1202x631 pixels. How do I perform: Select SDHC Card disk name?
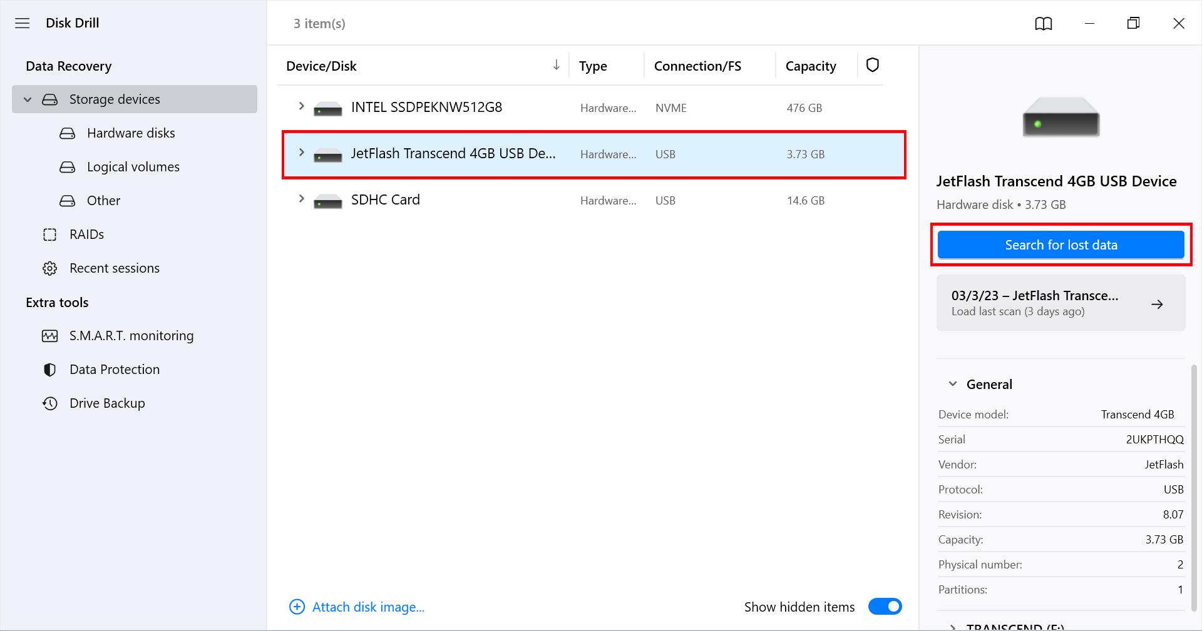click(x=386, y=200)
